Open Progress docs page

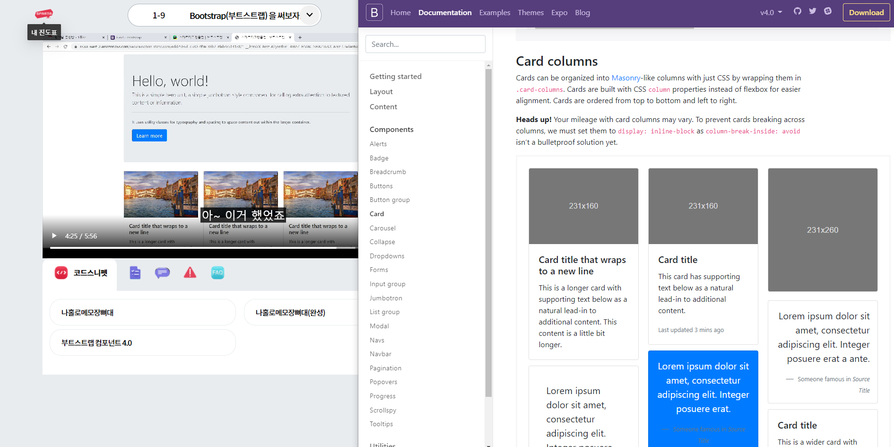(382, 396)
